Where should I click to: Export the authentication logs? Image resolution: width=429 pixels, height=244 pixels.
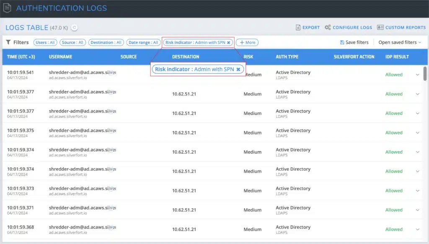coord(308,27)
